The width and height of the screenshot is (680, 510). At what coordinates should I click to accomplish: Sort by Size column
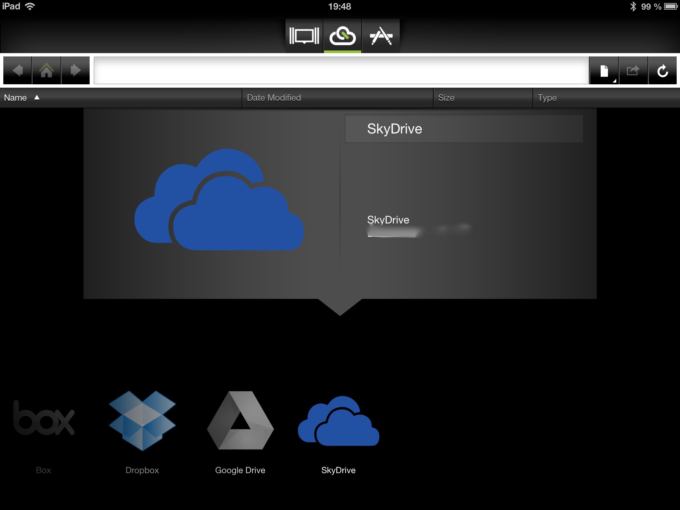coord(483,98)
